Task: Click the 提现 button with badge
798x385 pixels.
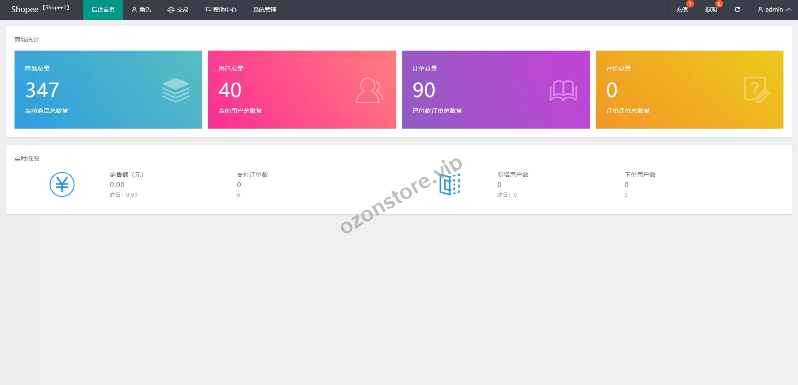Action: point(711,10)
